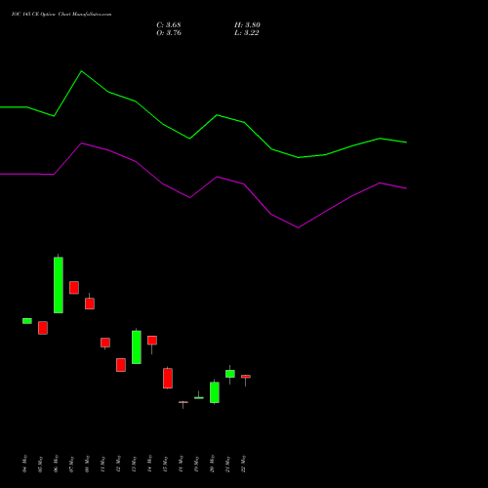The width and height of the screenshot is (488, 488).
Task: Select the open value O: 3.76
Action: click(x=169, y=33)
